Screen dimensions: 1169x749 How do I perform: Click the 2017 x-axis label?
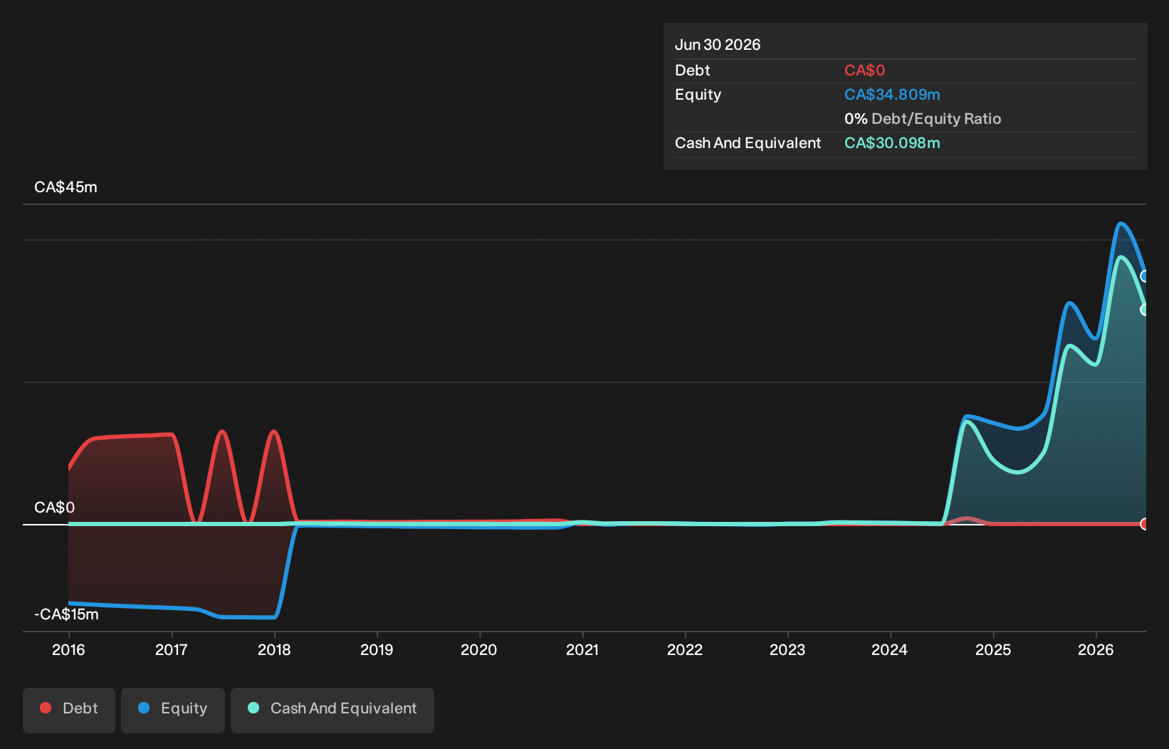172,649
